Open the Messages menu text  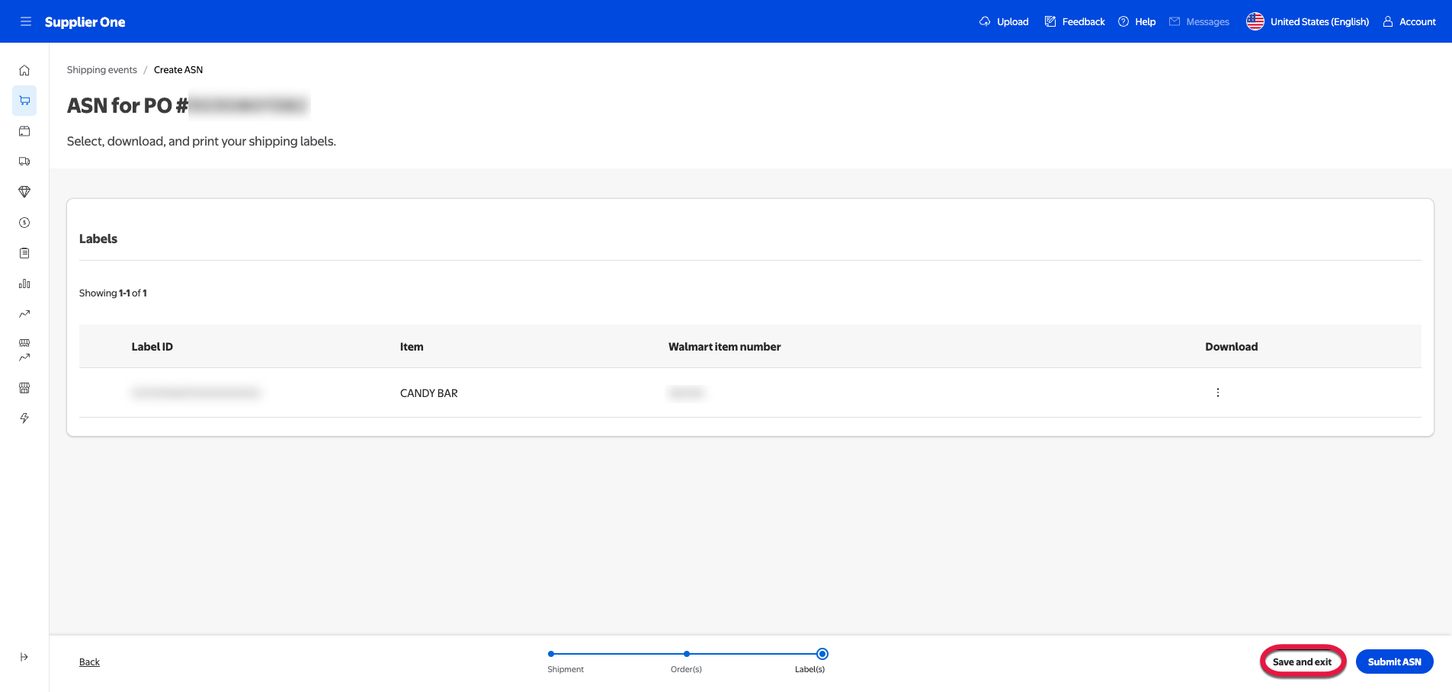coord(1208,21)
